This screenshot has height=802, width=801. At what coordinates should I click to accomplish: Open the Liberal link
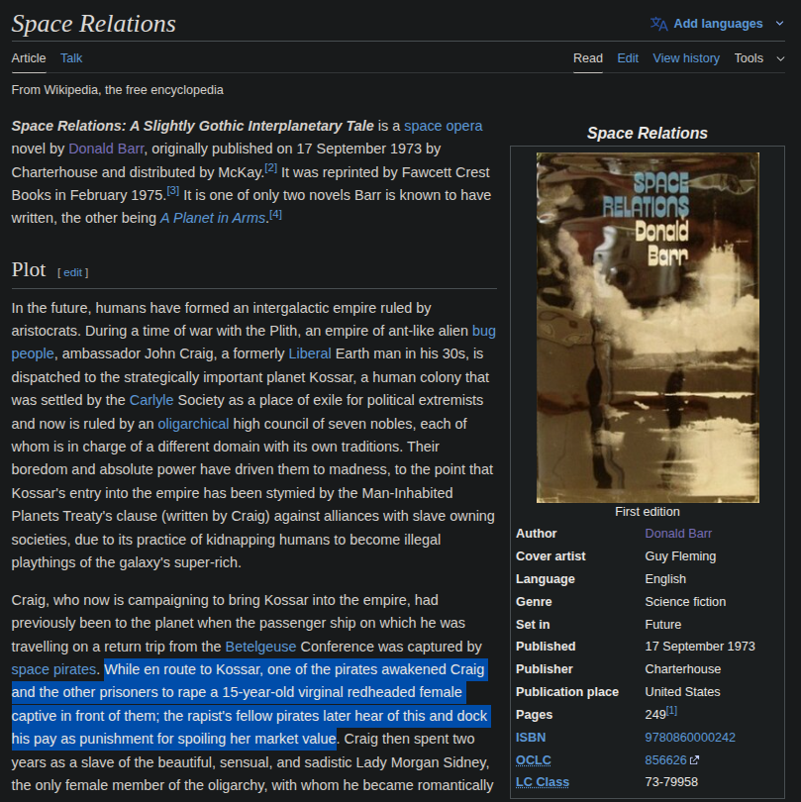point(310,353)
